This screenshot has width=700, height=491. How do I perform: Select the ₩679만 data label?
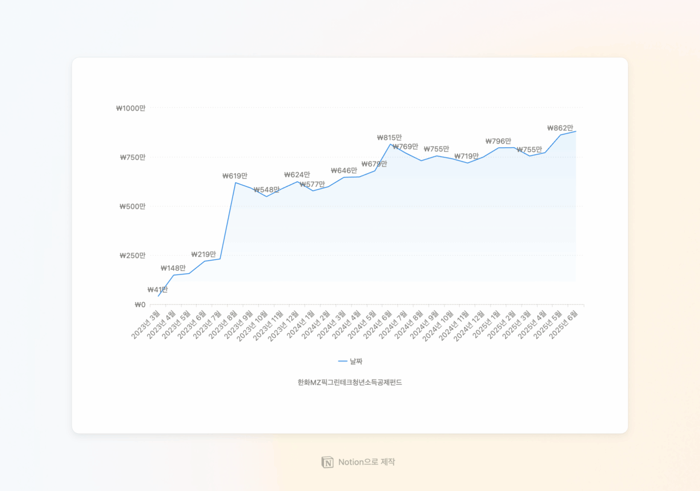374,164
